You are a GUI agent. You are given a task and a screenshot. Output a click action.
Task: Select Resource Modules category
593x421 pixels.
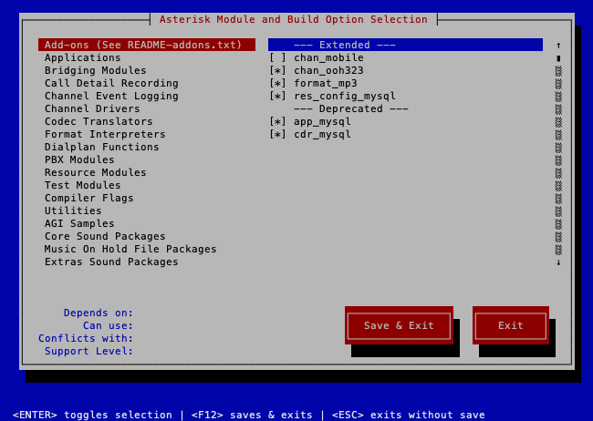coord(95,172)
